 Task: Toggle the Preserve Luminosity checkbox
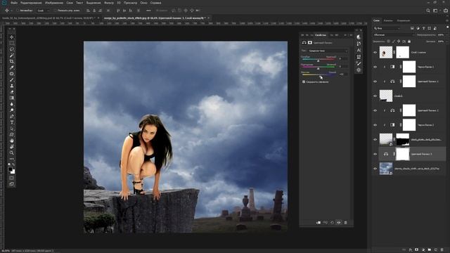[304, 82]
